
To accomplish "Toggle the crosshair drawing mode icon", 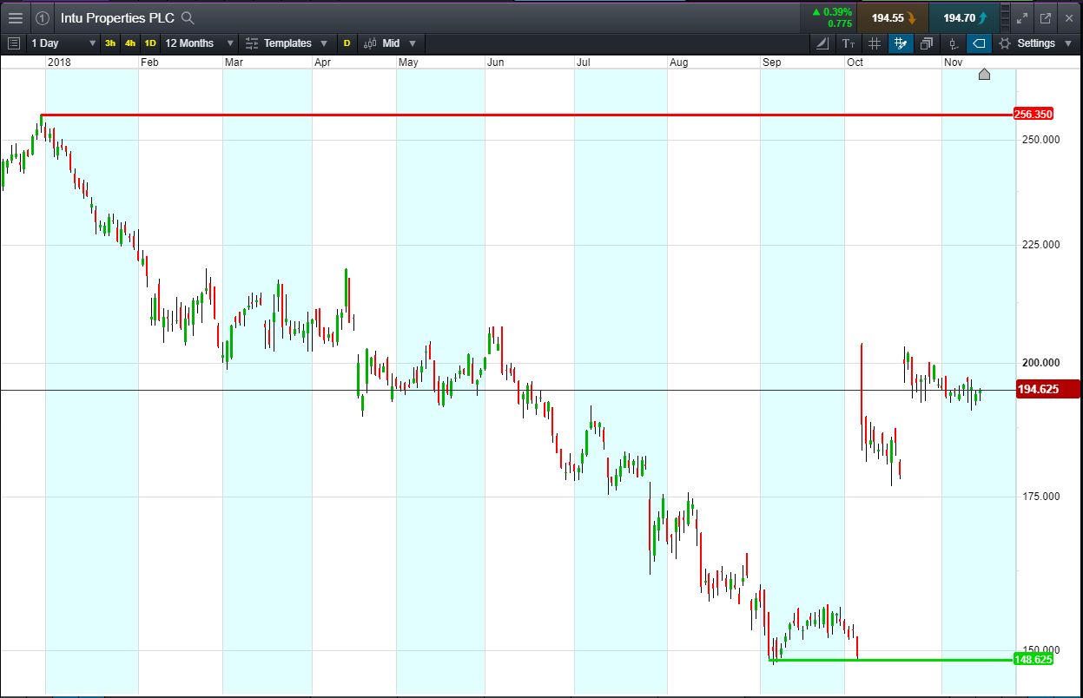I will 901,43.
